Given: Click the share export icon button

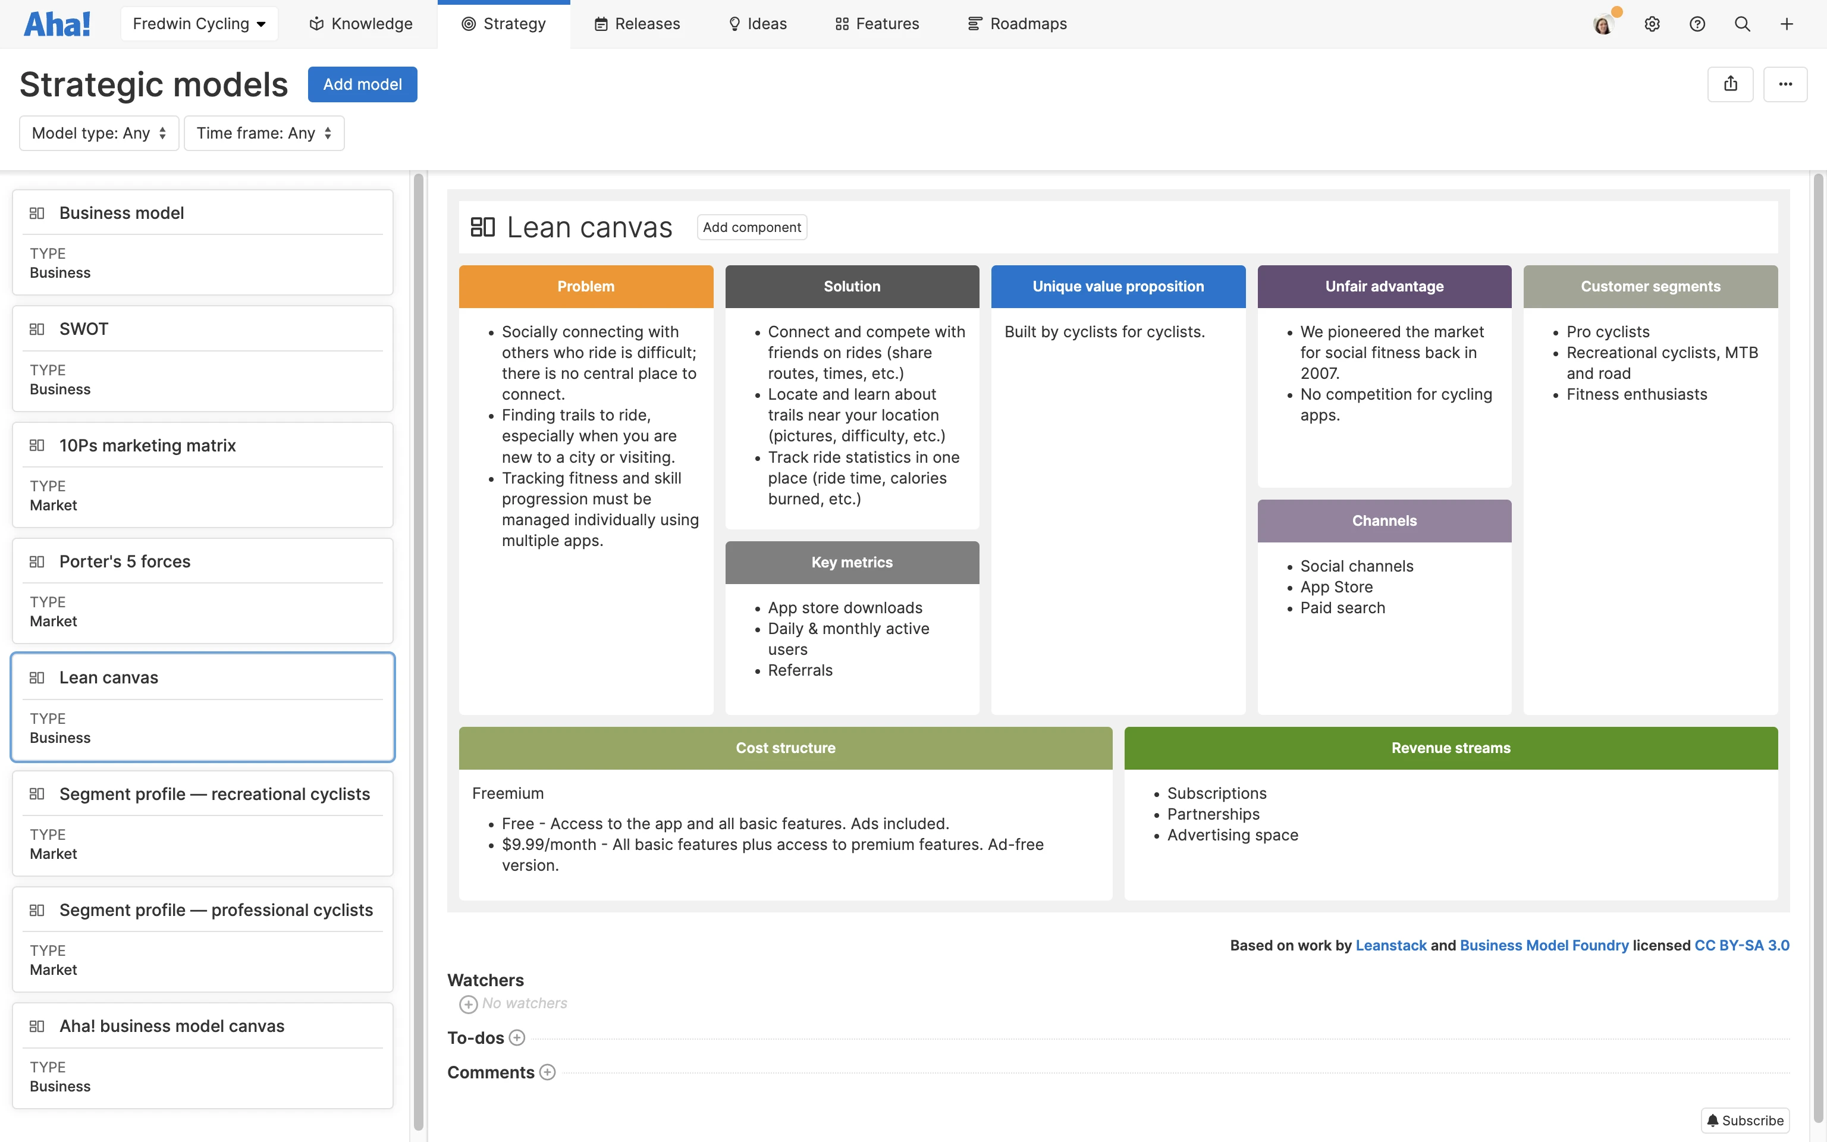Looking at the screenshot, I should tap(1731, 84).
